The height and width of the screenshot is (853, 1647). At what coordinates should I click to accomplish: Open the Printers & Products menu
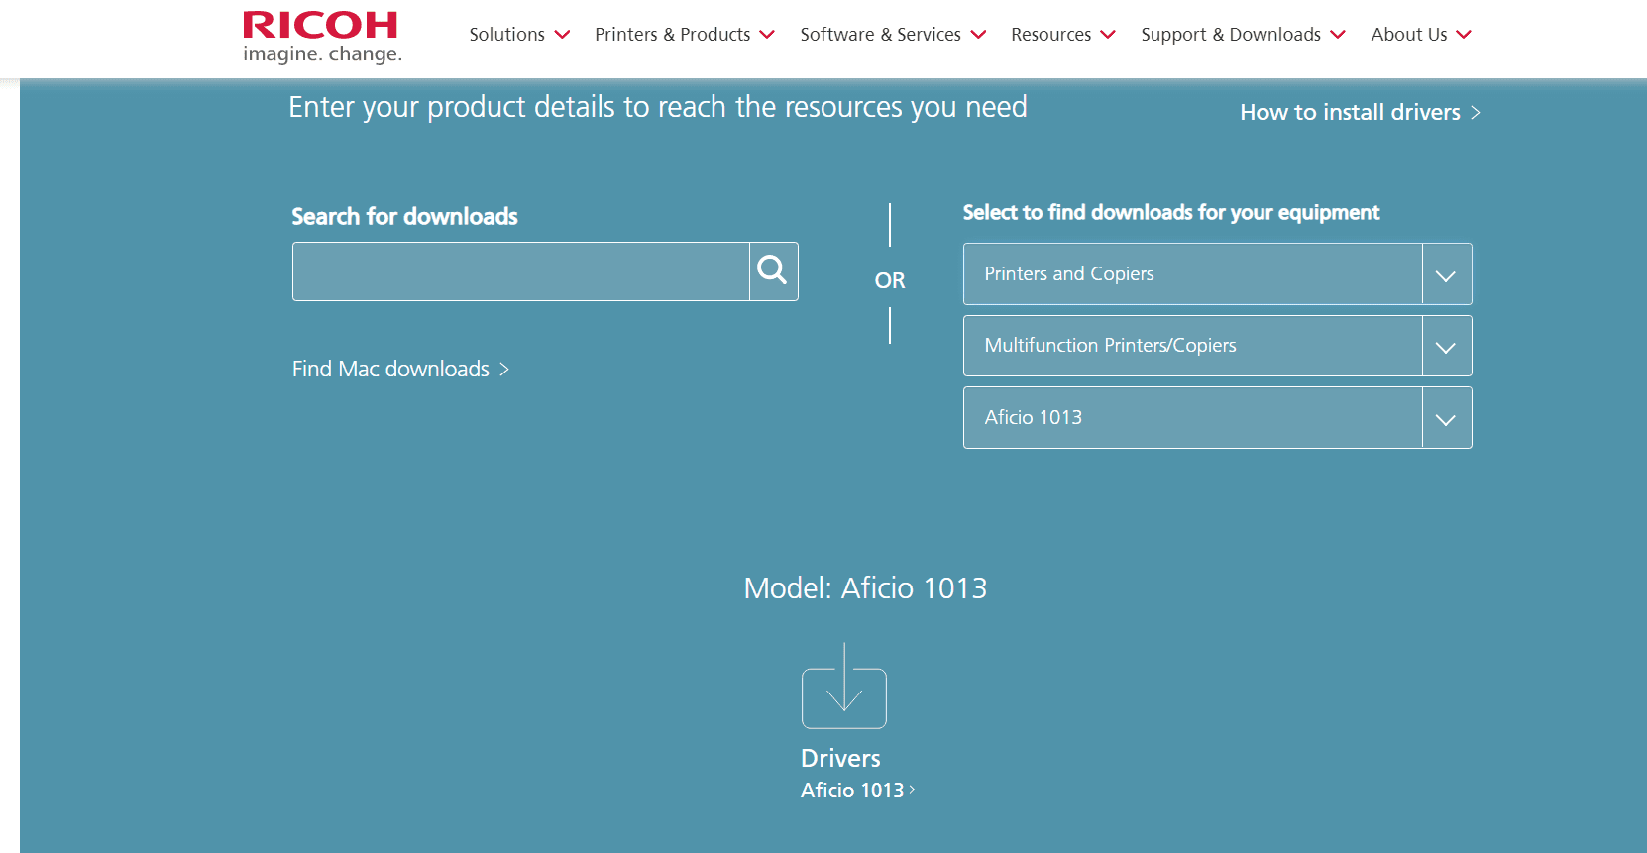pyautogui.click(x=685, y=35)
